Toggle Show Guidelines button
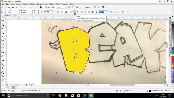The width and height of the screenshot is (174, 98). coord(81,7)
